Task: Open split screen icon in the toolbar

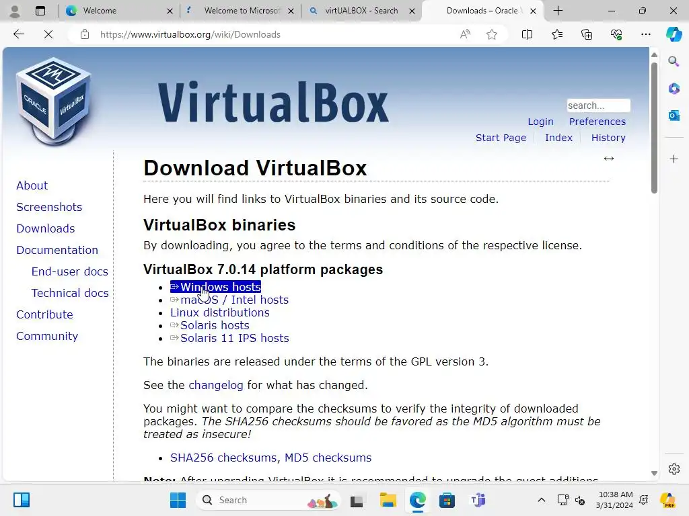Action: 527,34
